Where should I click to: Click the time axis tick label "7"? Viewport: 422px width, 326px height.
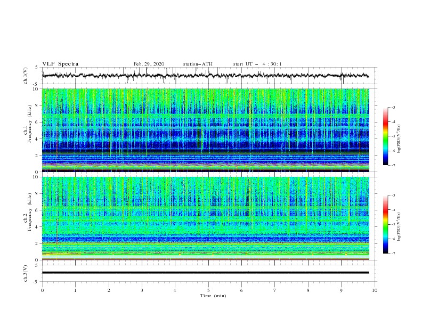[275, 290]
